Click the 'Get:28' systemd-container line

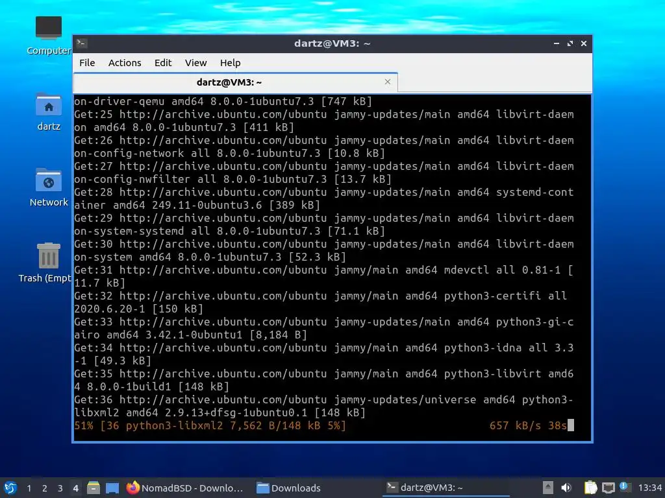tap(323, 198)
